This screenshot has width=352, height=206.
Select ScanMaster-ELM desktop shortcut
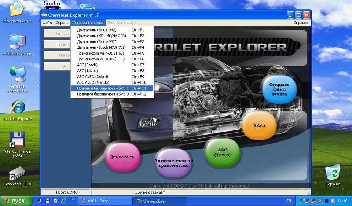(x=17, y=176)
